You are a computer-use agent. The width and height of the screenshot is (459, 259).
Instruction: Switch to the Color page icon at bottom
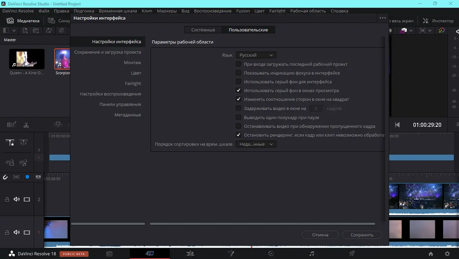pos(271,253)
